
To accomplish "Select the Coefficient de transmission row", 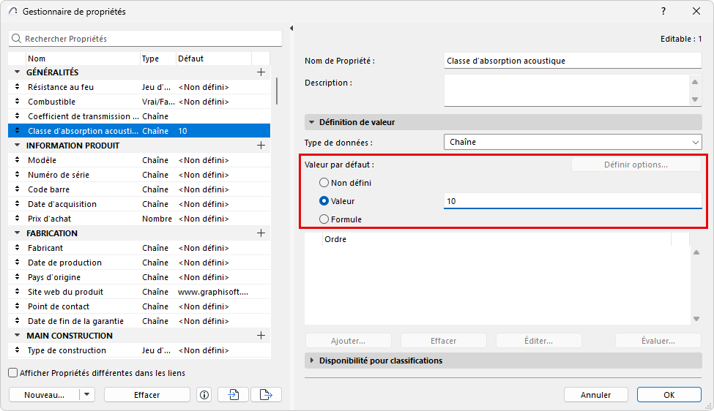I will [139, 116].
